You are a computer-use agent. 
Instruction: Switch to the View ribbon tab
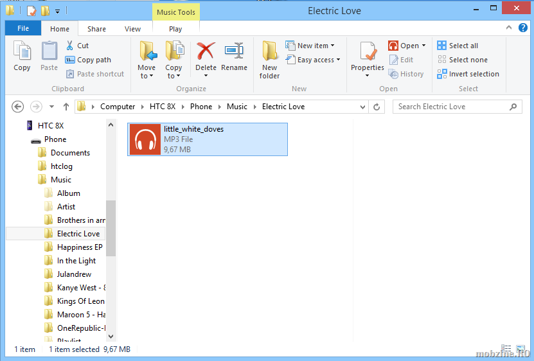pos(132,29)
